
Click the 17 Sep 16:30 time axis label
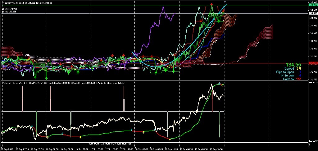(126, 149)
